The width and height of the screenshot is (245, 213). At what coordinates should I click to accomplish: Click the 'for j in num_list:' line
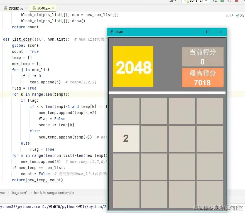point(32,70)
